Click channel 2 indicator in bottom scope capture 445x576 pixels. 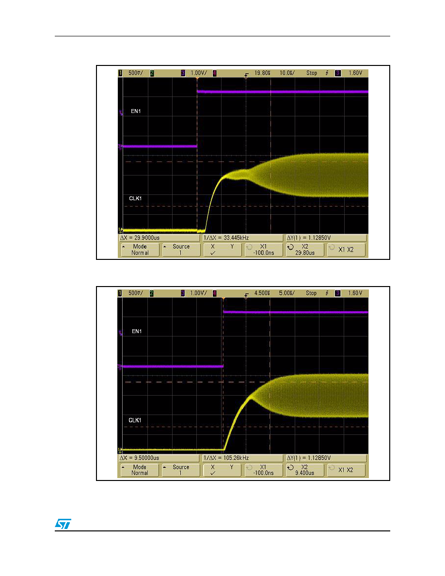[152, 293]
